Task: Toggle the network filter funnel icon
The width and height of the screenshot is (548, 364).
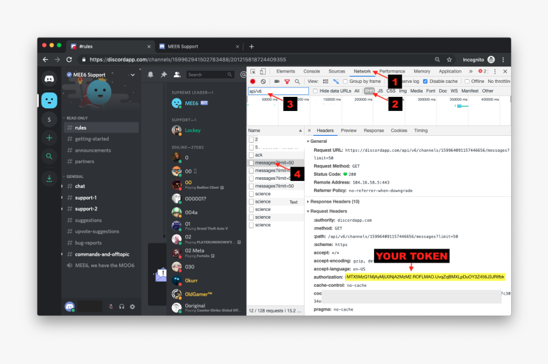Action: tap(287, 82)
